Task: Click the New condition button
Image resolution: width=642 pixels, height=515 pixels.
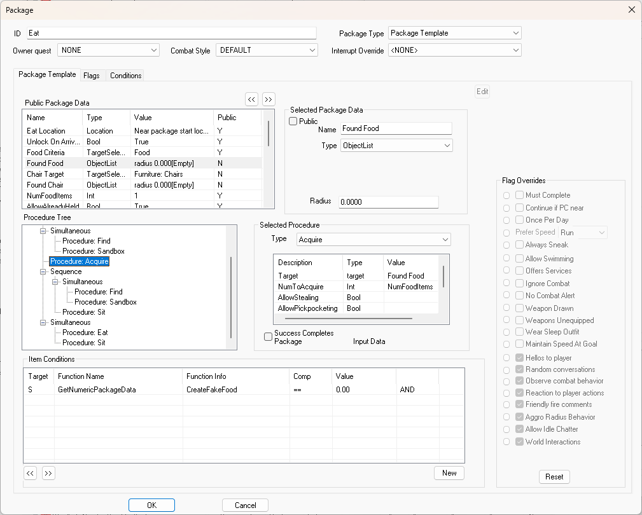Action: (x=449, y=473)
